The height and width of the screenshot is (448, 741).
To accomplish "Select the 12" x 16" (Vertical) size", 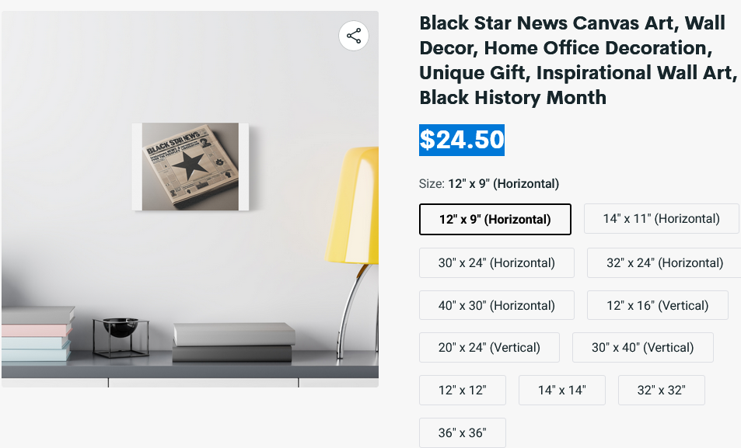I will point(658,305).
